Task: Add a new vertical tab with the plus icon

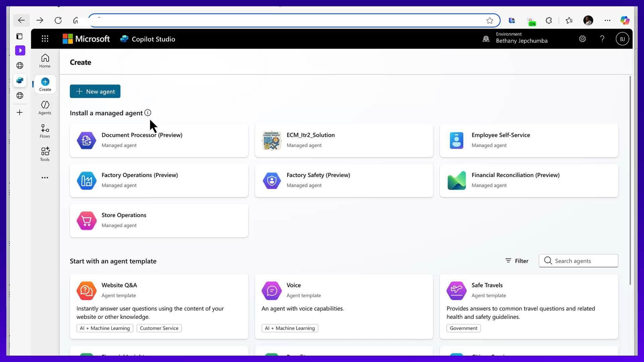Action: coord(20,112)
